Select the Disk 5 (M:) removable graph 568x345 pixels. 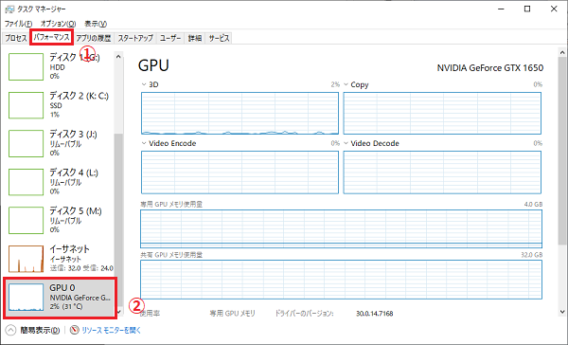(26, 220)
